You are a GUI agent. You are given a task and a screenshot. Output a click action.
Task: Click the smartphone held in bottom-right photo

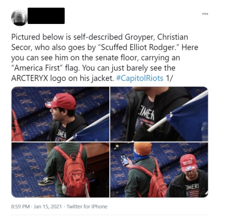125,159
